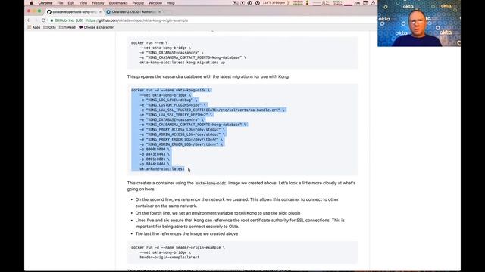Click the temperature and rpm readout

274,3
